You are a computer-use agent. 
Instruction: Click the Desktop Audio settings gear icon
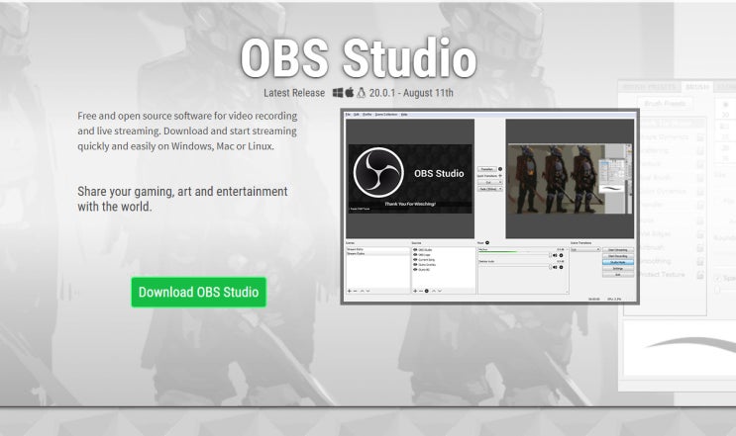561,267
